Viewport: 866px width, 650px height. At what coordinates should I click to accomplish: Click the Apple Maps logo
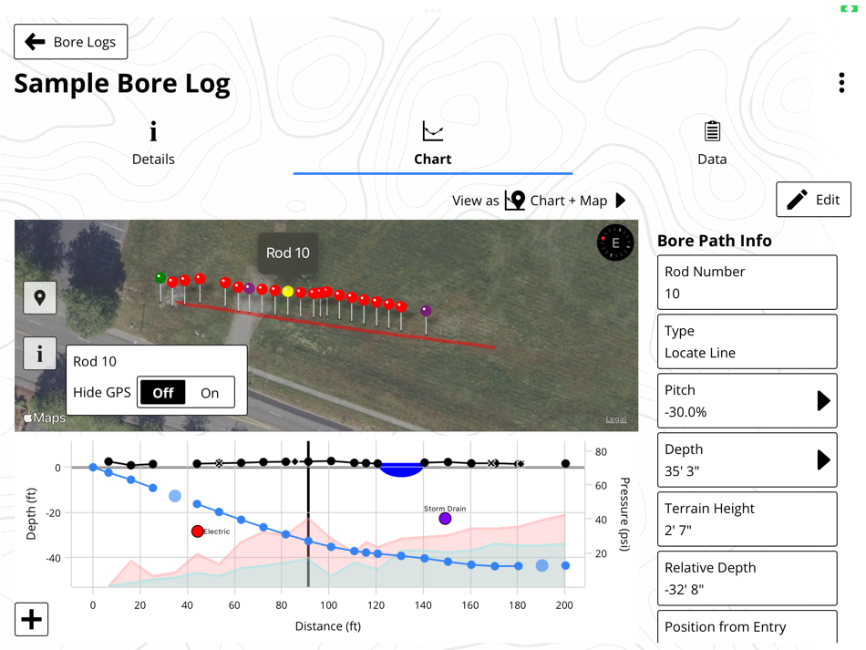[x=44, y=418]
